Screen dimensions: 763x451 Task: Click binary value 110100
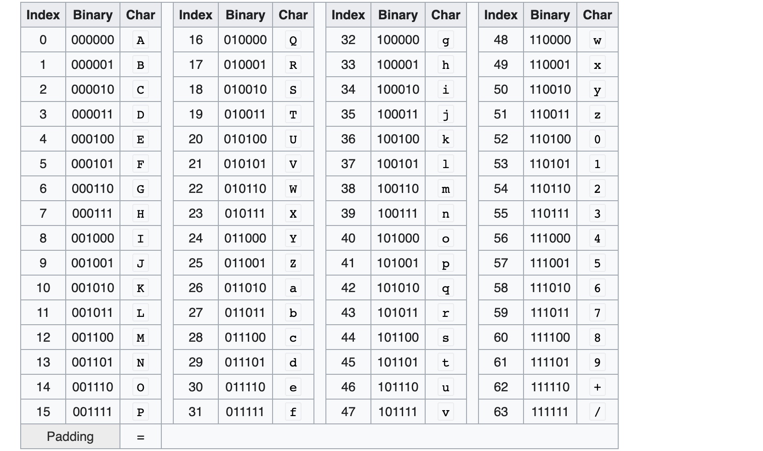pyautogui.click(x=550, y=139)
